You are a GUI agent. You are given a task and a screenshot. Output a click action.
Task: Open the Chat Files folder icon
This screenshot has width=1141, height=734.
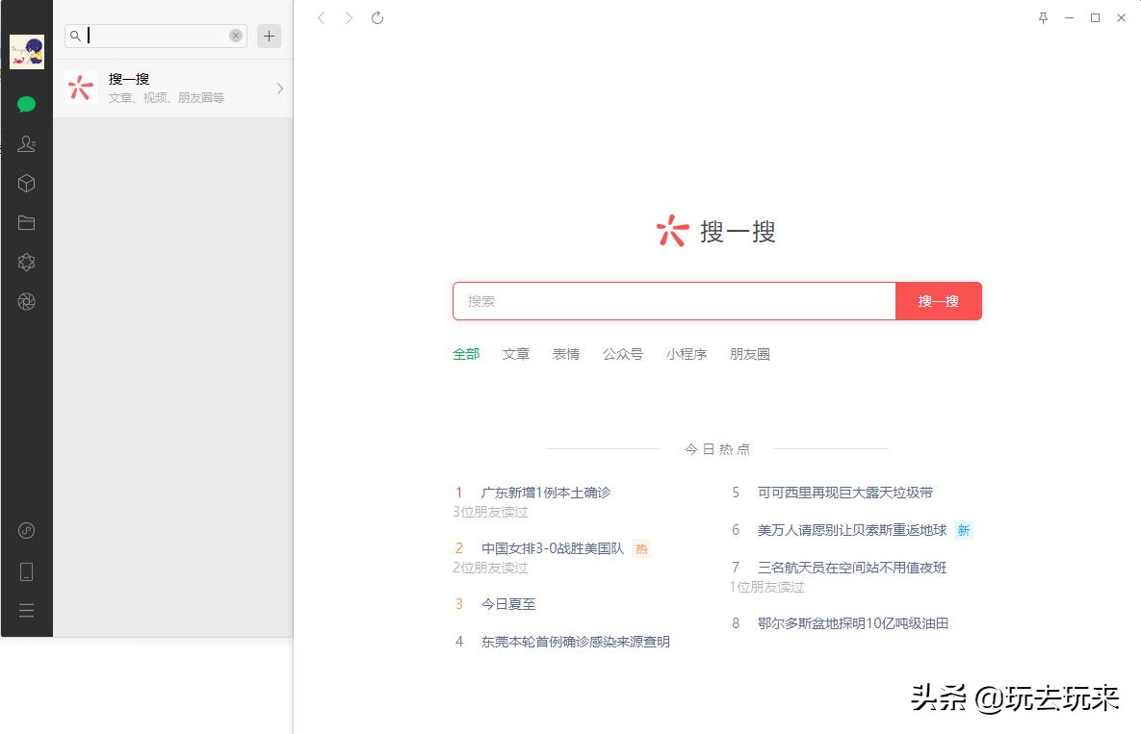coord(26,222)
